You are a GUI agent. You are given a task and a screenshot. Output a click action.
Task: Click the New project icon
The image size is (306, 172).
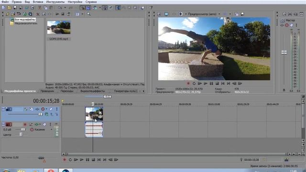[x=3, y=8]
